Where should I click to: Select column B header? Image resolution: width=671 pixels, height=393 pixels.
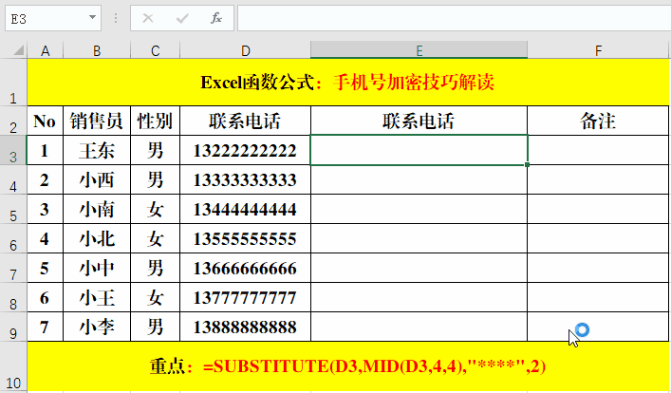click(x=97, y=50)
